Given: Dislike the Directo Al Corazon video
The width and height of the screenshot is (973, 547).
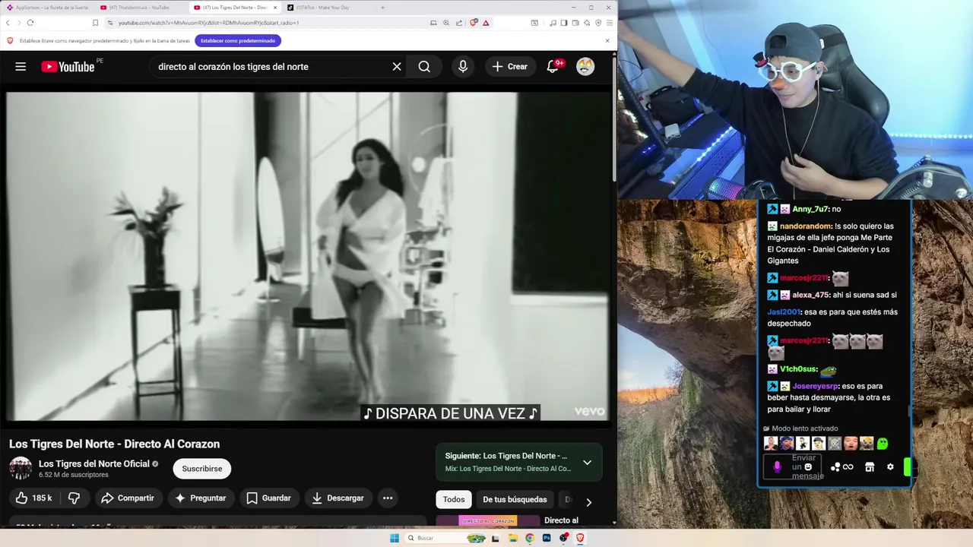Looking at the screenshot, I should [x=74, y=498].
